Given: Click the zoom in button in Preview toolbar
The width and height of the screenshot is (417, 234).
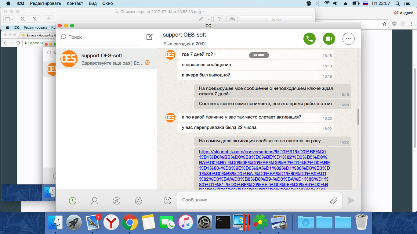Looking at the screenshot, I should tap(35, 19).
